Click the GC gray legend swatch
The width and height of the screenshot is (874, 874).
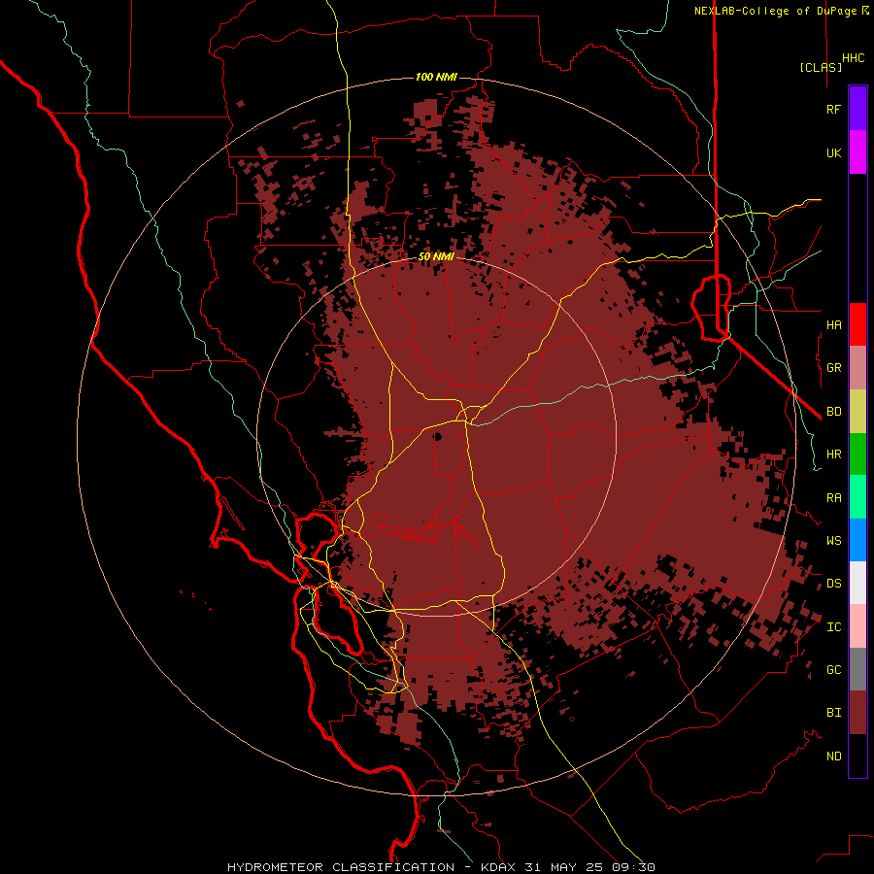857,669
